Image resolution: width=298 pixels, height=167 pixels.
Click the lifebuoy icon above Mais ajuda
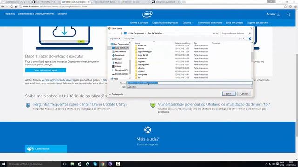(x=148, y=130)
